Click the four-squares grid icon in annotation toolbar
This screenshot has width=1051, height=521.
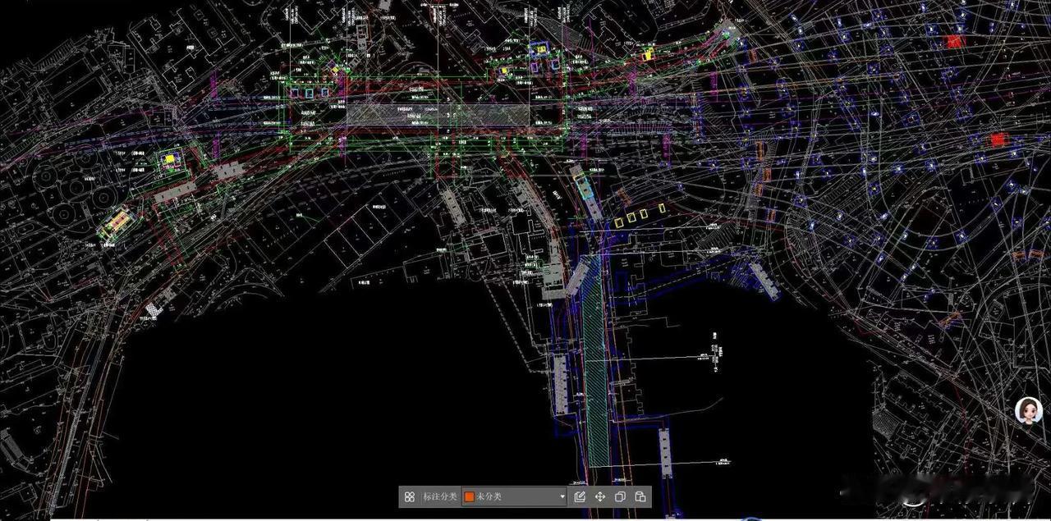pyautogui.click(x=409, y=496)
